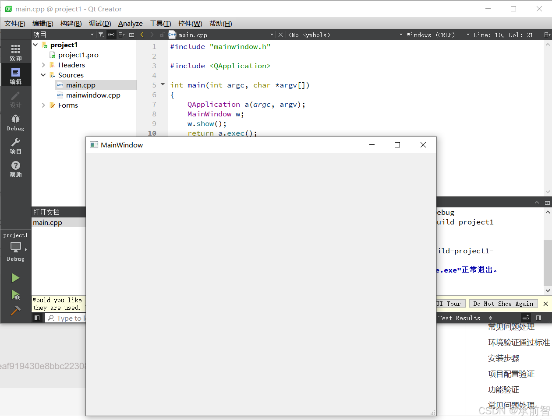The image size is (552, 420).
Task: Toggle the left sidebar visibility
Action: click(x=37, y=318)
